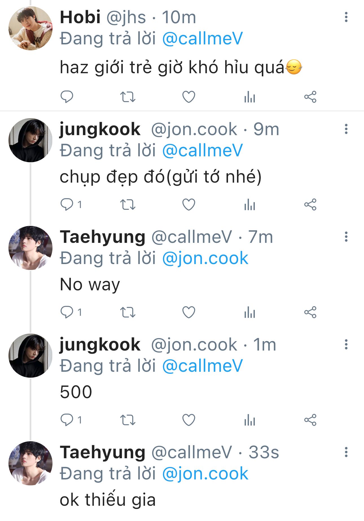Like Taehyung's "No way" tweet
364x521 pixels.
pos(188,312)
